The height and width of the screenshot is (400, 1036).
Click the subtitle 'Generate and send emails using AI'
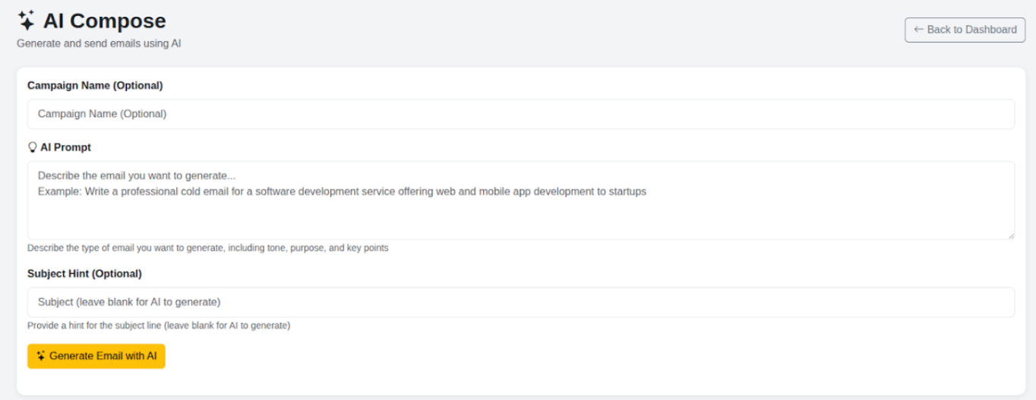99,44
